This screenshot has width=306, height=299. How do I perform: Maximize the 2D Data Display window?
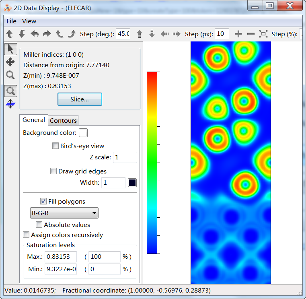tap(270, 6)
